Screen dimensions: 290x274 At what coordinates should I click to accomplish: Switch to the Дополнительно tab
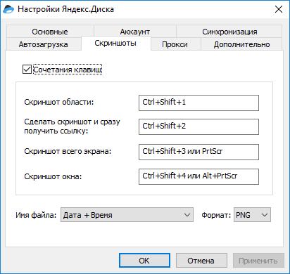(x=241, y=44)
